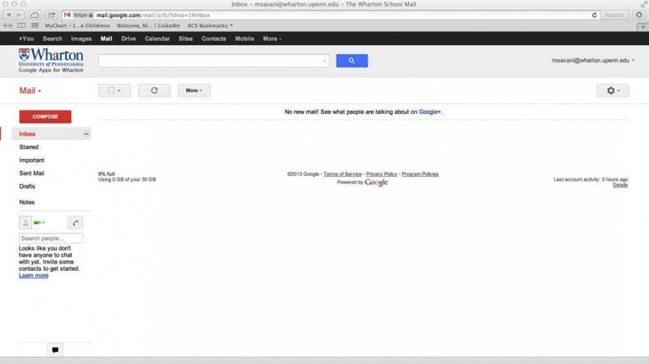Open the settings gear menu
Image resolution: width=649 pixels, height=364 pixels.
(613, 91)
